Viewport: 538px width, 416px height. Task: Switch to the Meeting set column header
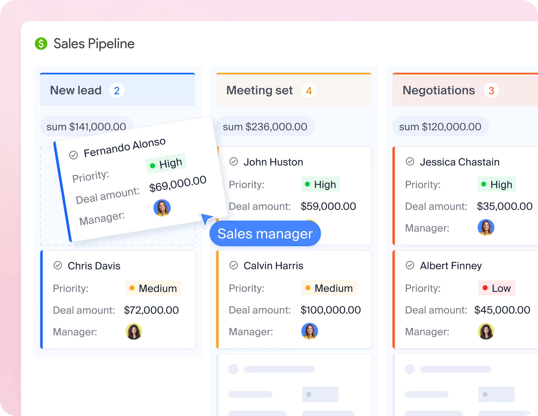(260, 90)
